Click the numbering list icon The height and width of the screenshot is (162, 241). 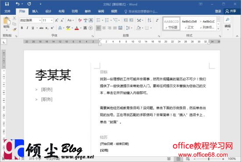coord(107,20)
